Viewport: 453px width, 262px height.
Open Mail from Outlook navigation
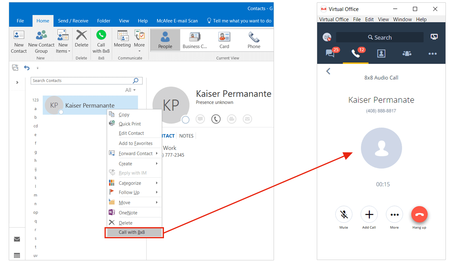tap(17, 239)
